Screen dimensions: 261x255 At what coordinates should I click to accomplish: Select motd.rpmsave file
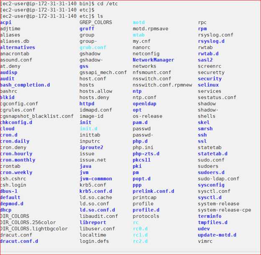coord(151,28)
